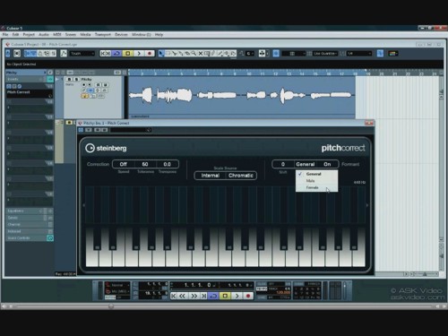
Task: Open the Help menu
Action: click(159, 35)
